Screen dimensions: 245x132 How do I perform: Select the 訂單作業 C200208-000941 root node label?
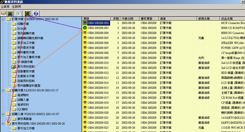35,19
